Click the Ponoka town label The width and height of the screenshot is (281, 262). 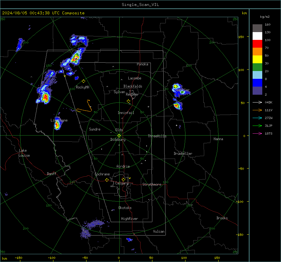point(142,64)
